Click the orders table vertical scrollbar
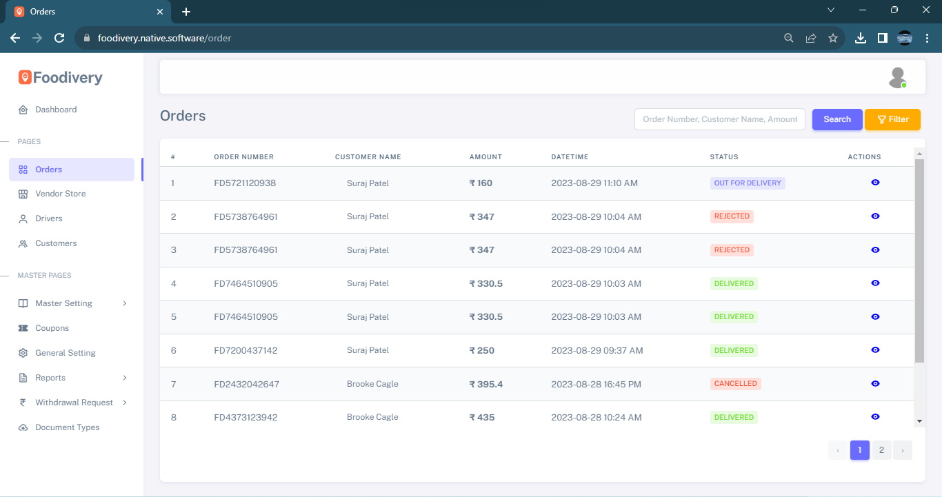 [919, 261]
